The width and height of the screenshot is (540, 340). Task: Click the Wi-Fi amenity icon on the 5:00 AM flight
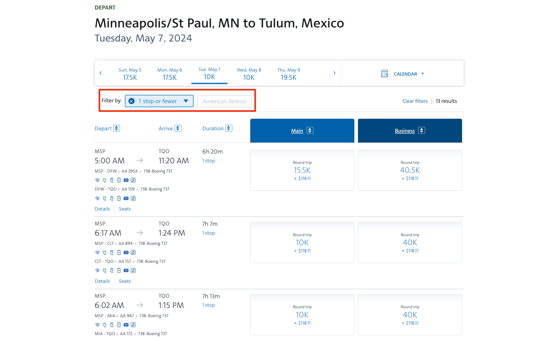click(97, 180)
